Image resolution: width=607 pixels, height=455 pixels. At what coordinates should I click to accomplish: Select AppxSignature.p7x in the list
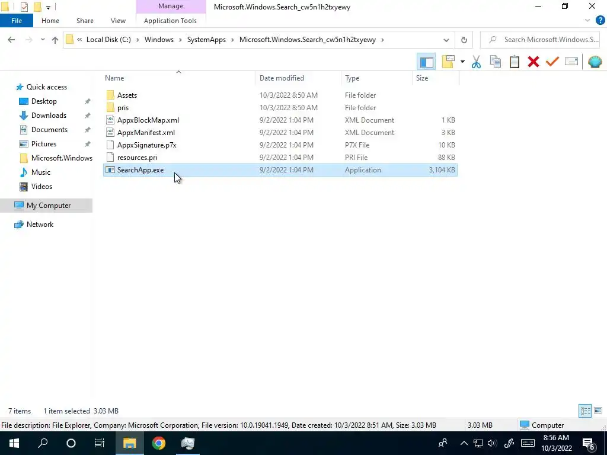tap(147, 145)
